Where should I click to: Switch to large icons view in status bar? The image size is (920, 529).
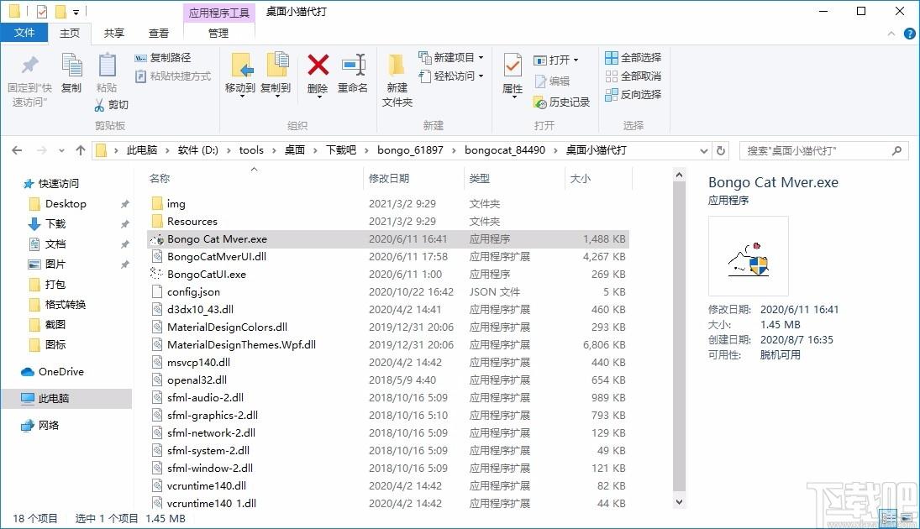coord(907,518)
